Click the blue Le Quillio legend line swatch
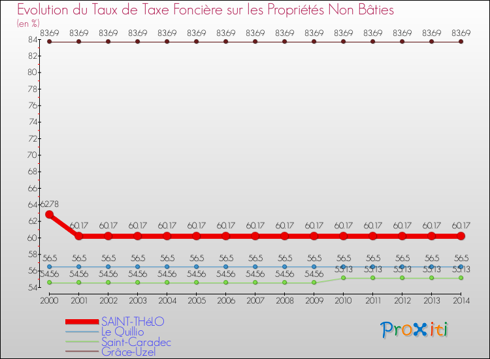Image resolution: width=490 pixels, height=359 pixels. [82, 332]
